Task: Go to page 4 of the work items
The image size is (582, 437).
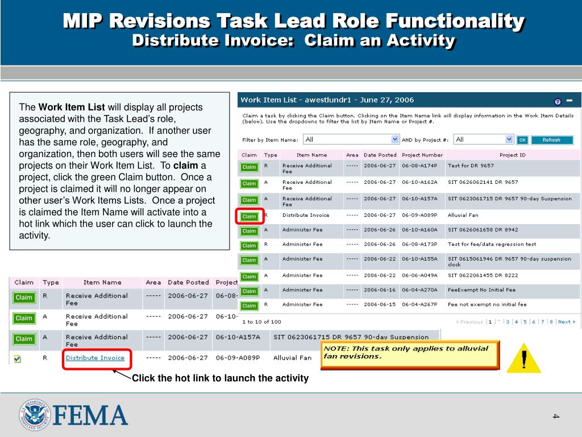Action: [x=516, y=322]
